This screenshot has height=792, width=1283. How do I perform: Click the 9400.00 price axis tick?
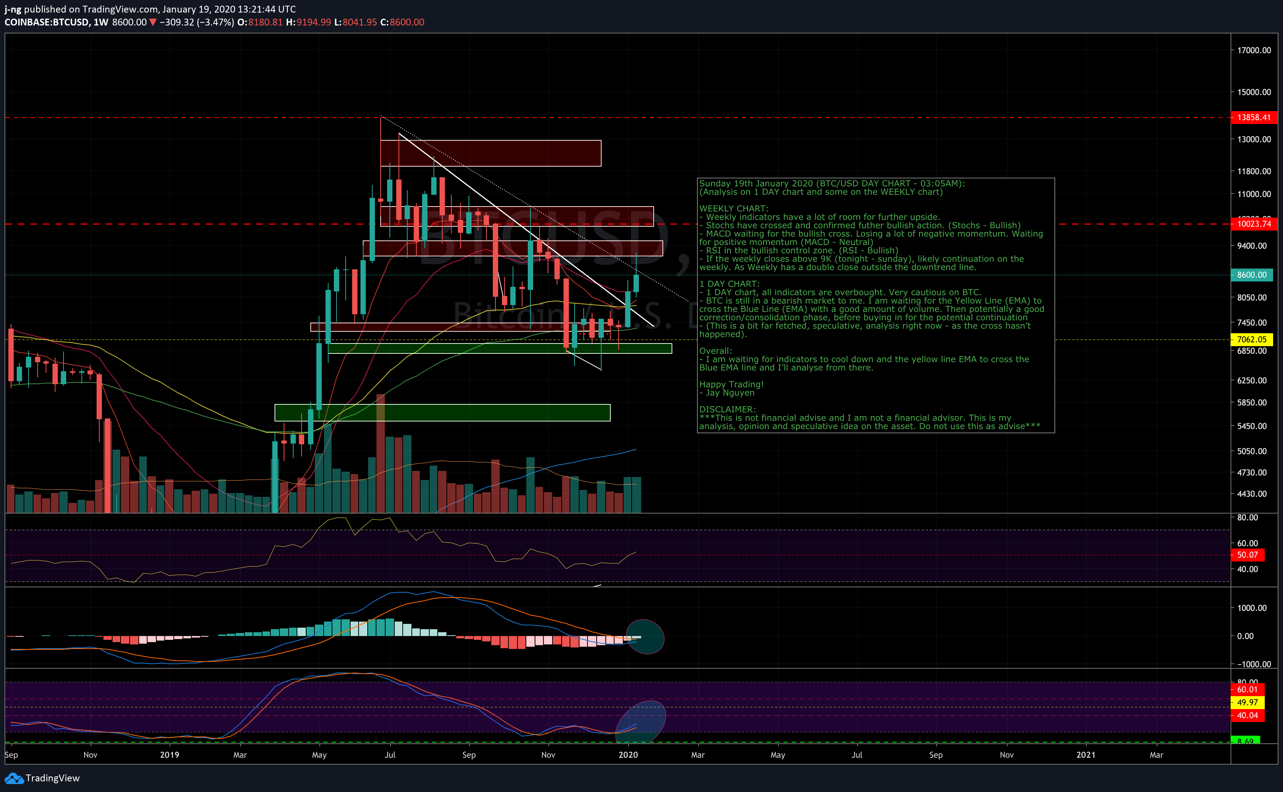coord(1251,246)
